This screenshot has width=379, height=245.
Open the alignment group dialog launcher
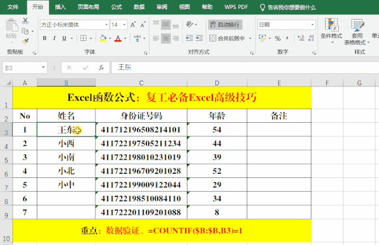(252, 53)
